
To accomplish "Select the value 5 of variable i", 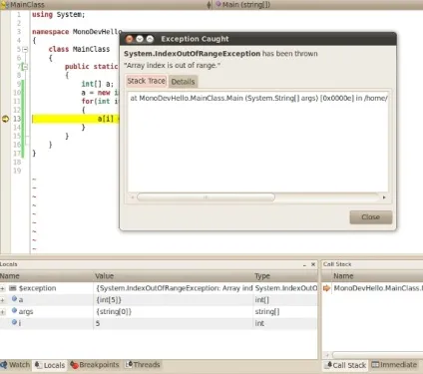I will pos(98,323).
